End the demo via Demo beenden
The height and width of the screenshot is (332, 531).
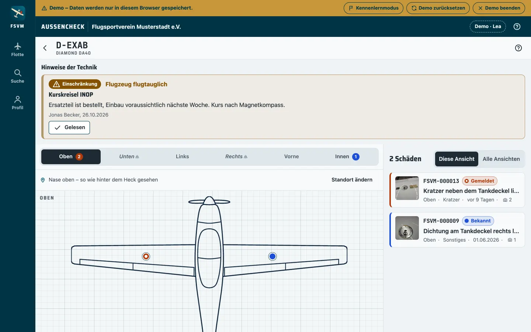pyautogui.click(x=499, y=8)
